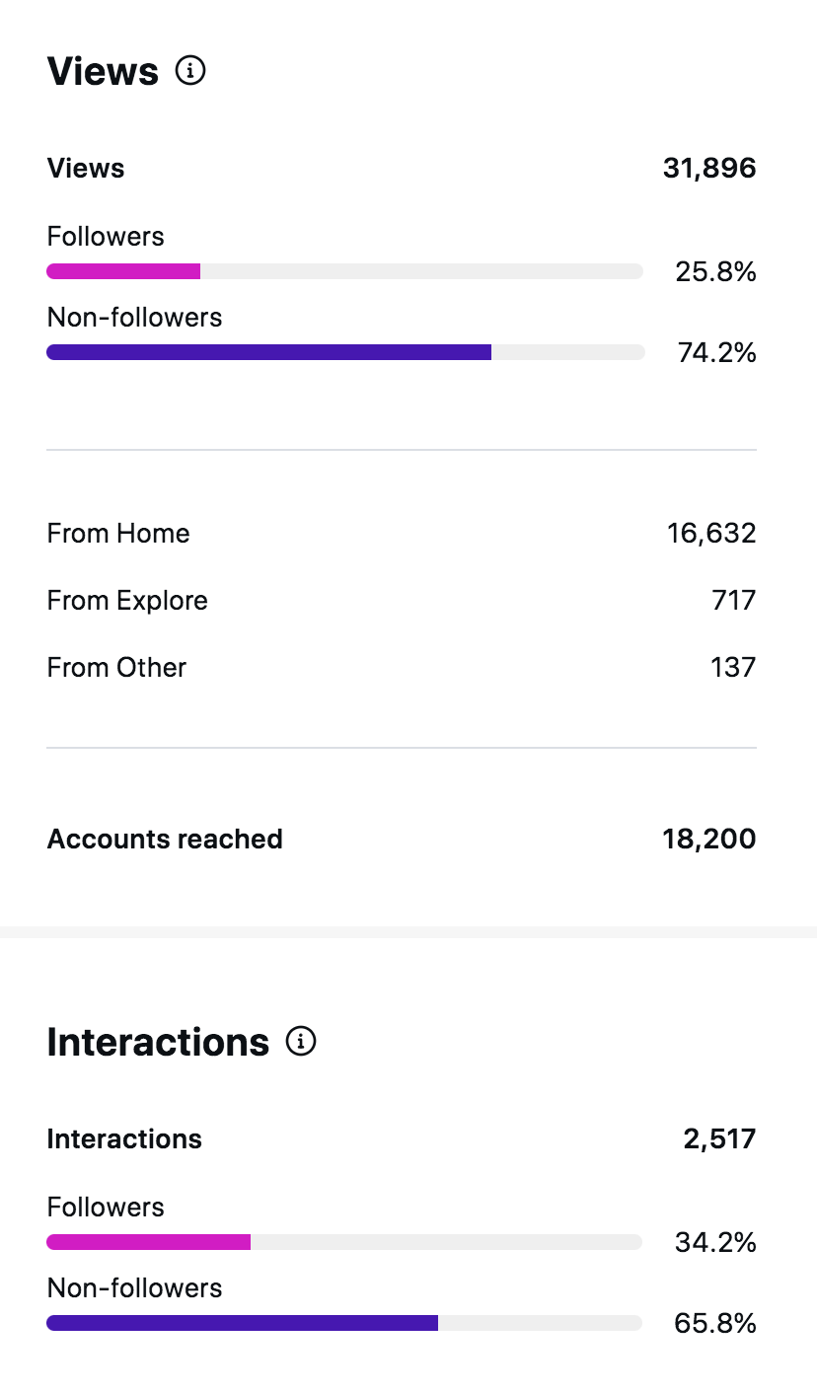Image resolution: width=817 pixels, height=1393 pixels.
Task: Select the purple Non-followers bar under Interactions
Action: tap(242, 1323)
